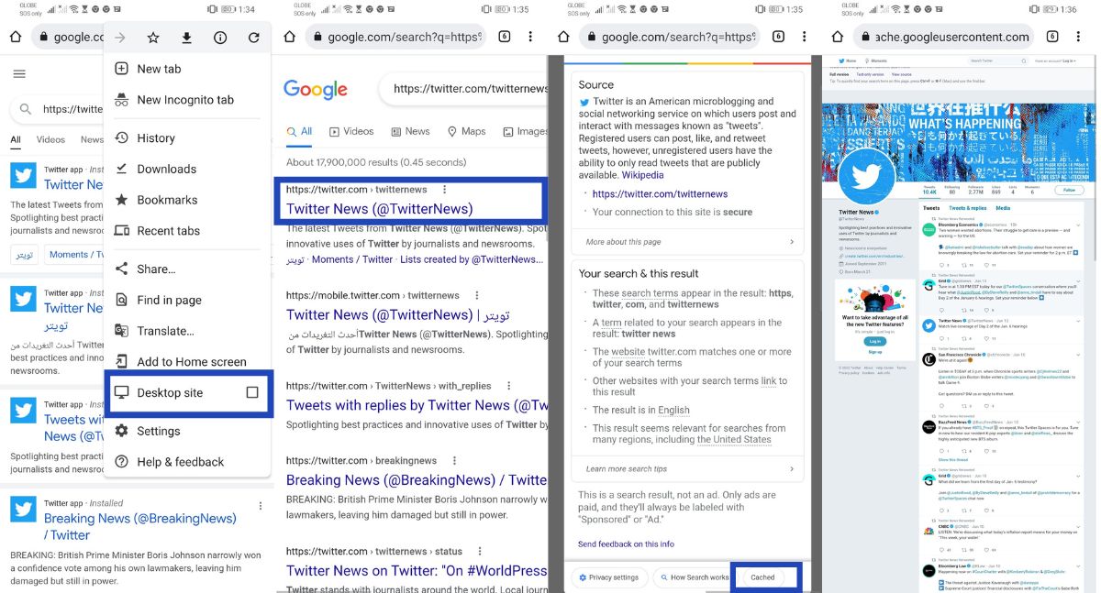The image size is (1101, 593).
Task: Reload the page with the refresh icon
Action: [253, 38]
